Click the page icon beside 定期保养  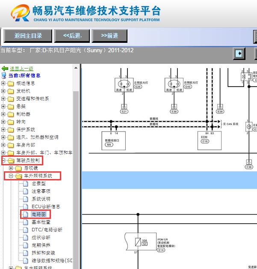pos(26,245)
